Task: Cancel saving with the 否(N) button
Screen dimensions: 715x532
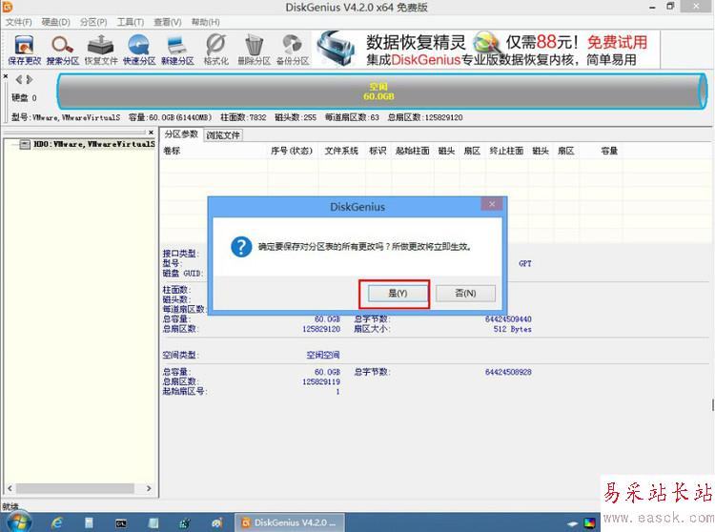Action: pyautogui.click(x=465, y=293)
